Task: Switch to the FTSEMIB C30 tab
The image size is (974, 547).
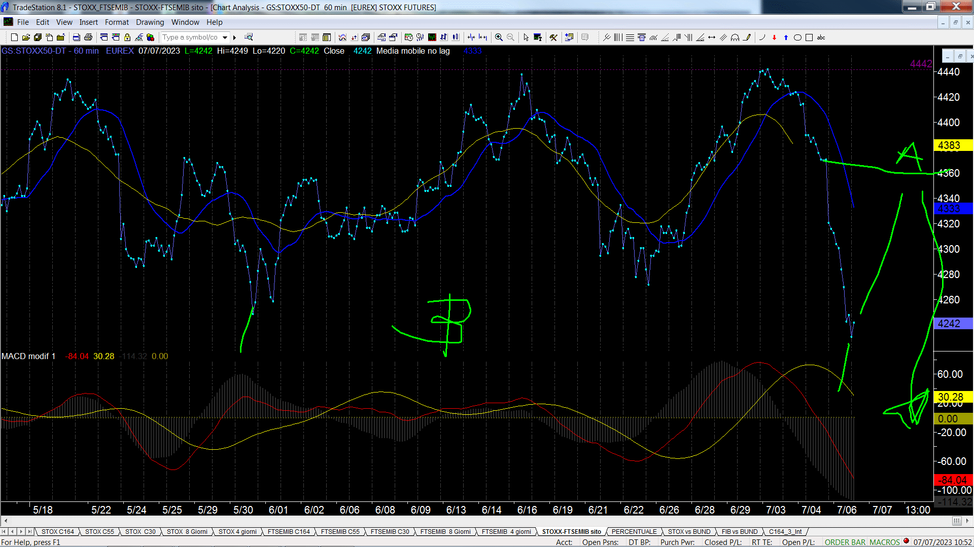Action: coord(390,531)
